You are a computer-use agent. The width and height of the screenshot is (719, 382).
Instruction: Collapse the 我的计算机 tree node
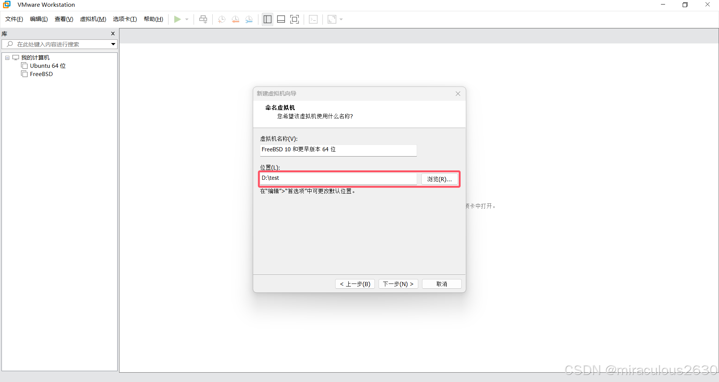[7, 58]
